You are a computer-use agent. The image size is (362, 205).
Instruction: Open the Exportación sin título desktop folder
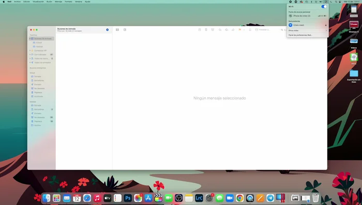tap(354, 76)
